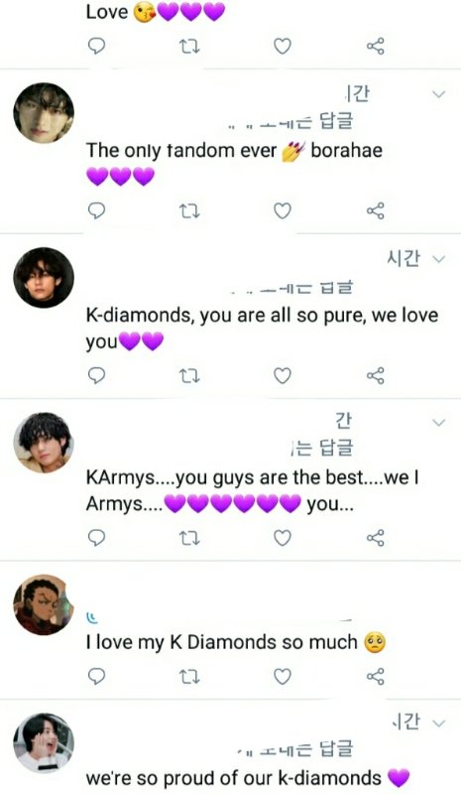Retweet the 'The only fandom ever' borahae tweet
Image resolution: width=461 pixels, height=794 pixels.
(x=189, y=210)
